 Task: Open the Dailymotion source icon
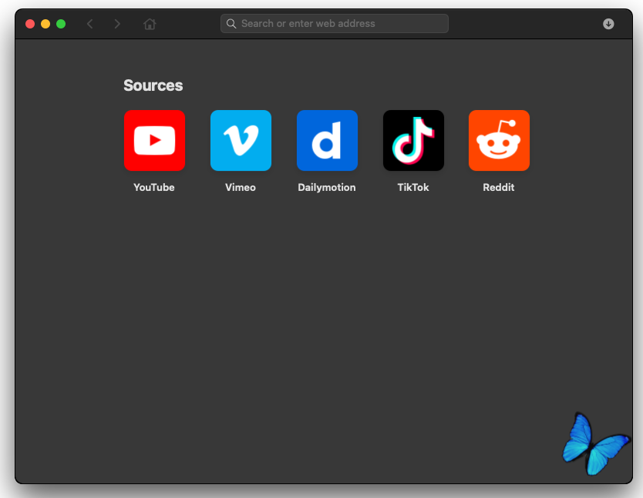(x=327, y=140)
